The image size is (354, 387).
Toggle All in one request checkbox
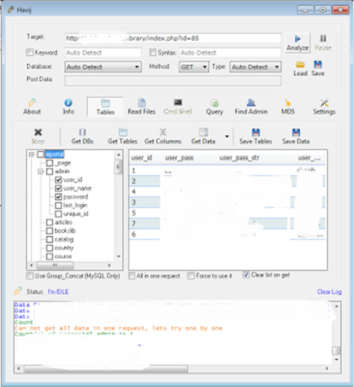tap(132, 276)
